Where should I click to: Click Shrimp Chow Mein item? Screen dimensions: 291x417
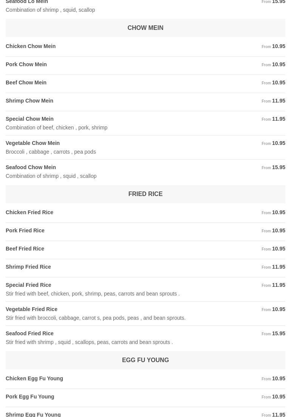(29, 101)
